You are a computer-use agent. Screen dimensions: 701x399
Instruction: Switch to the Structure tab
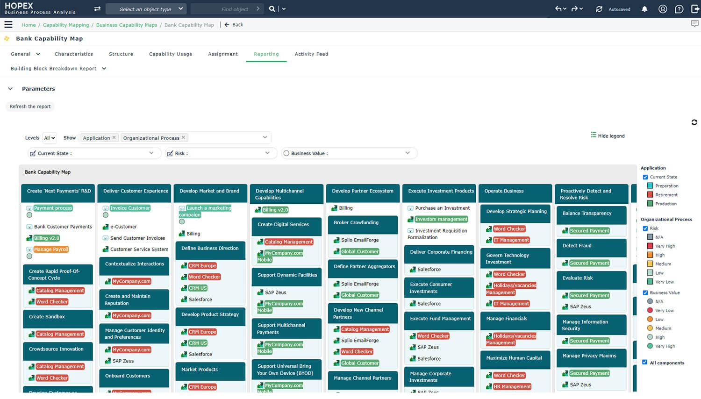coord(121,54)
